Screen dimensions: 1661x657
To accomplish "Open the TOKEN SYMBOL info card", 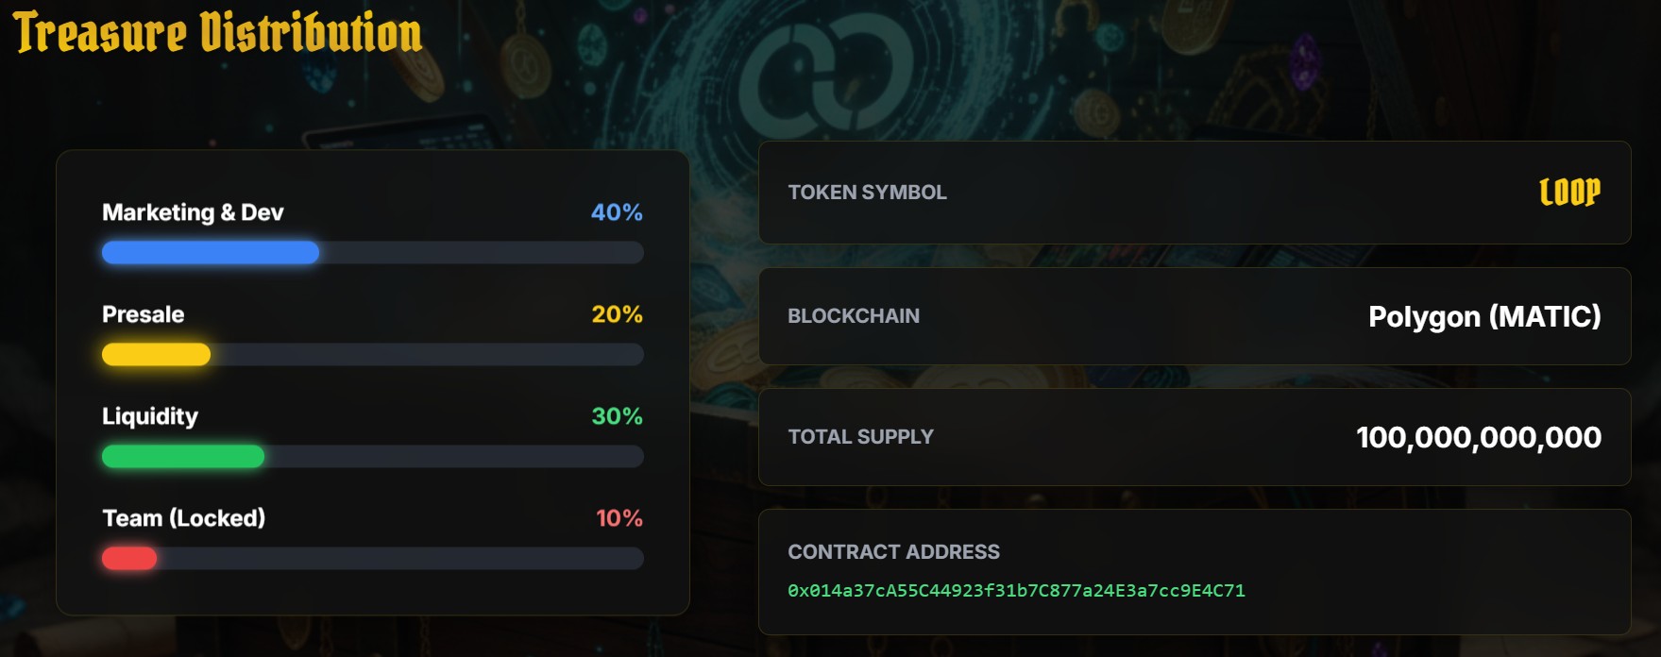I will (1195, 193).
